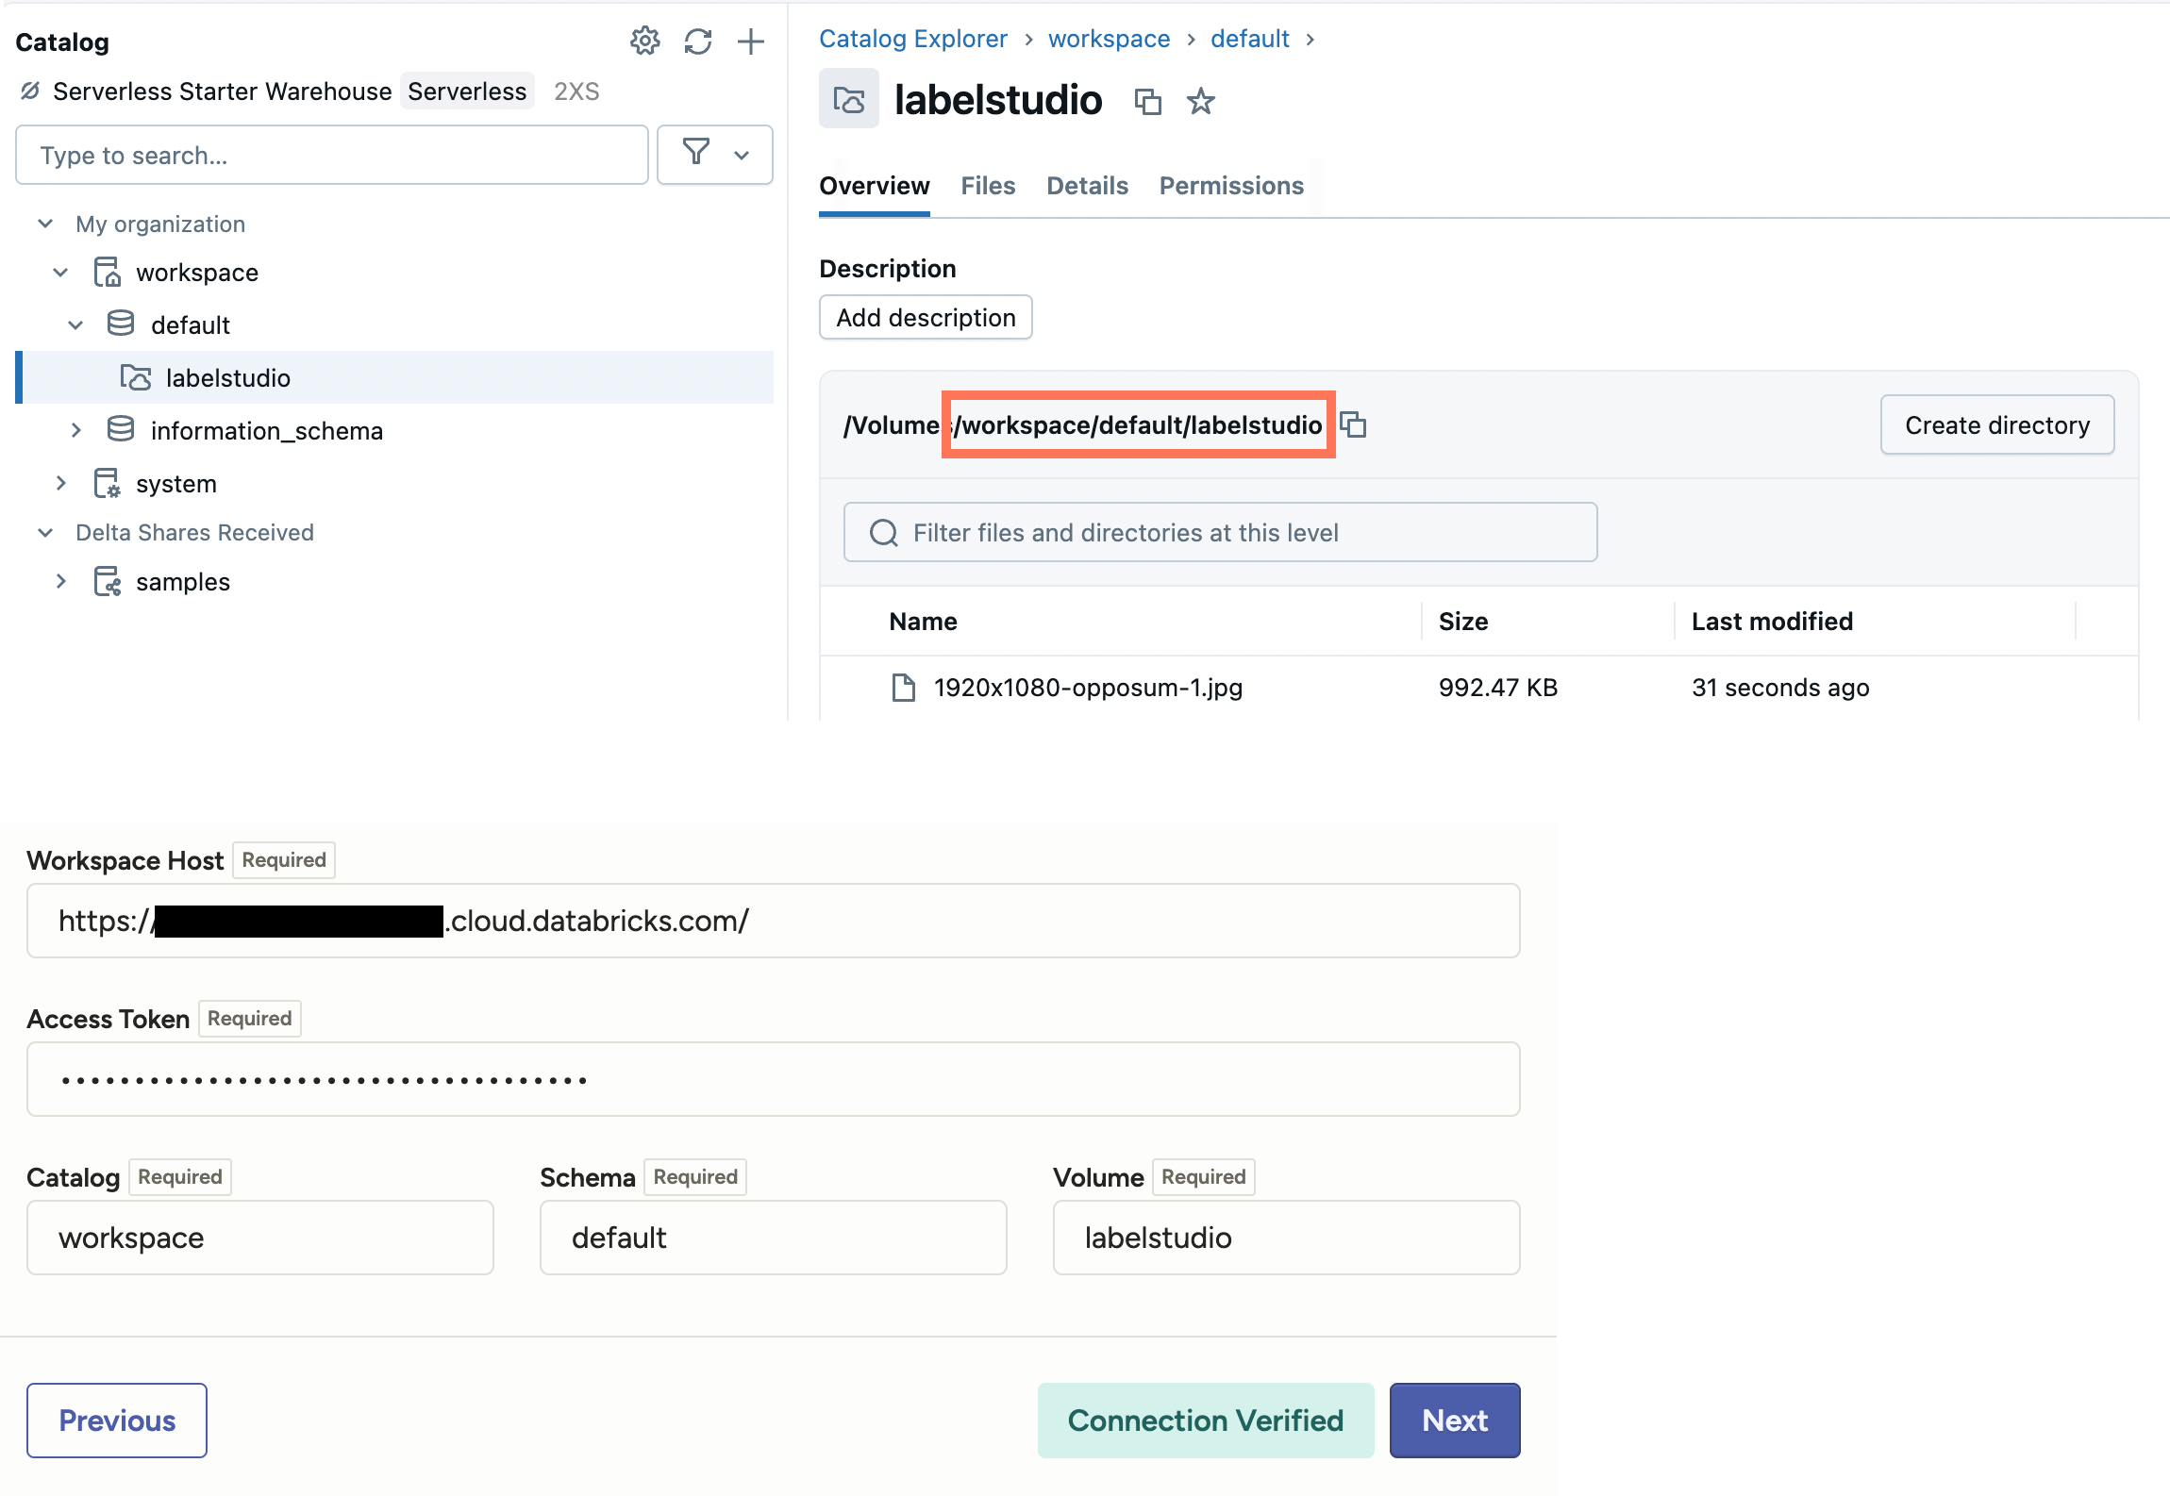Click the plus icon to add catalog item
Viewport: 2170px width, 1496px height.
coord(752,41)
